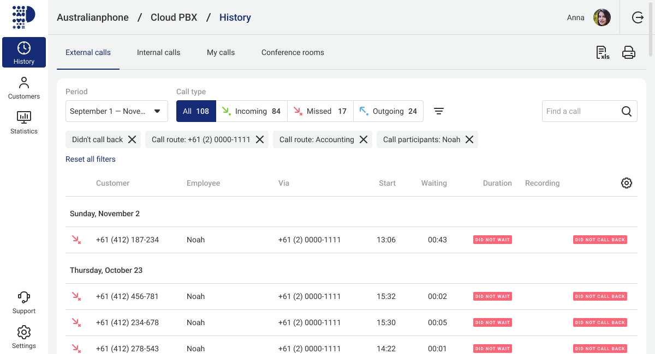The image size is (655, 354).
Task: Click DID NOT WAIT badge at 15:32
Action: pyautogui.click(x=492, y=296)
